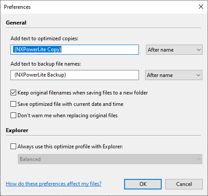Open the After name dropdown for optimized copies
This screenshot has height=196, width=208.
click(x=174, y=50)
